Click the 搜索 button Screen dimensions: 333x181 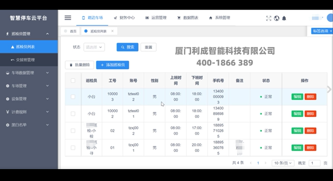128,47
